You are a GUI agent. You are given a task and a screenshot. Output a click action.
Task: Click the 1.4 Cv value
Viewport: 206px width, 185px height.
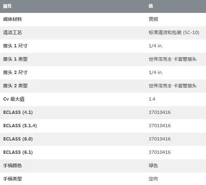tap(152, 99)
